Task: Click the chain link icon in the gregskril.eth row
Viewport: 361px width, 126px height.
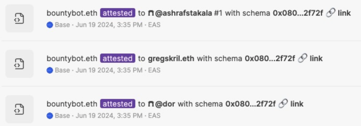Action: (302, 58)
